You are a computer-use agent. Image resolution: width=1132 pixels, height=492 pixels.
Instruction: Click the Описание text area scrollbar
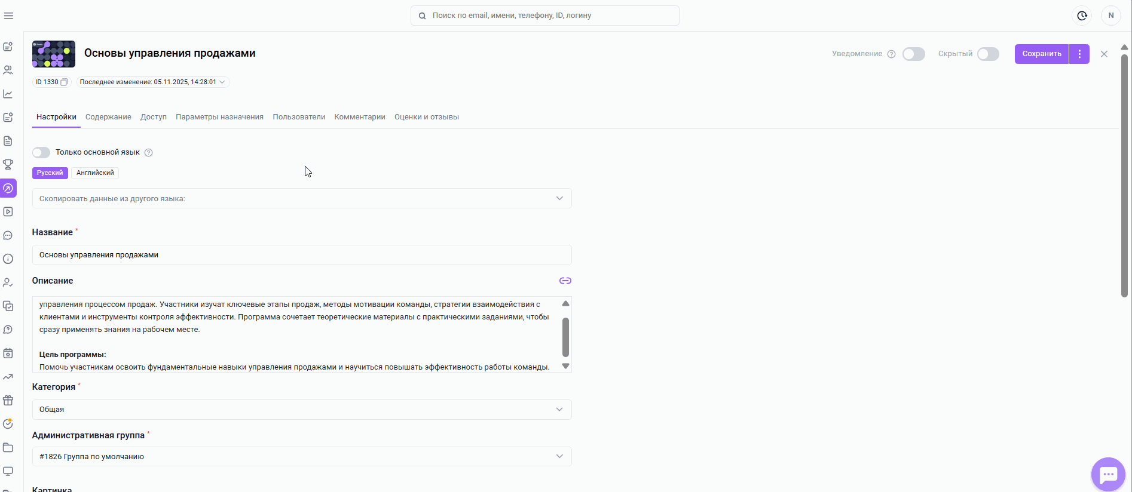point(565,337)
